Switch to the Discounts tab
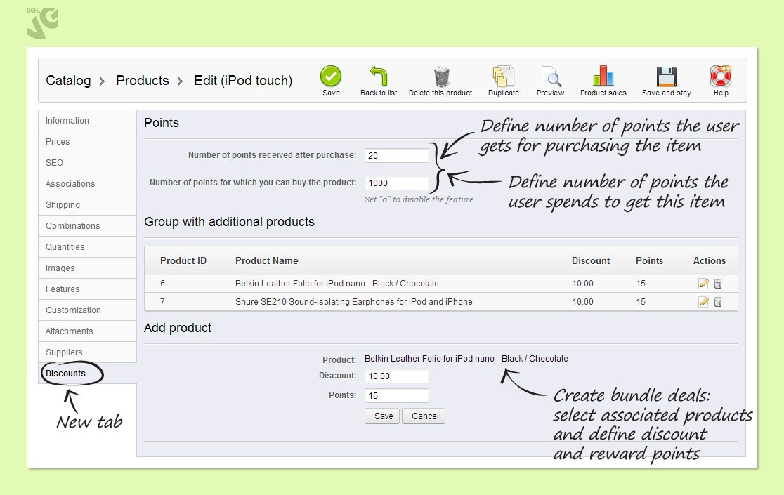The image size is (784, 495). coord(66,374)
